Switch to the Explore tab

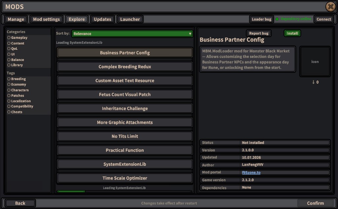coord(77,19)
